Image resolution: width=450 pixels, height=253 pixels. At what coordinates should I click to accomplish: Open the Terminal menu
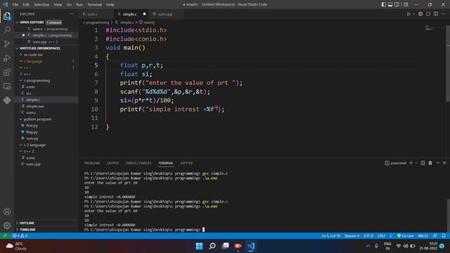click(94, 5)
